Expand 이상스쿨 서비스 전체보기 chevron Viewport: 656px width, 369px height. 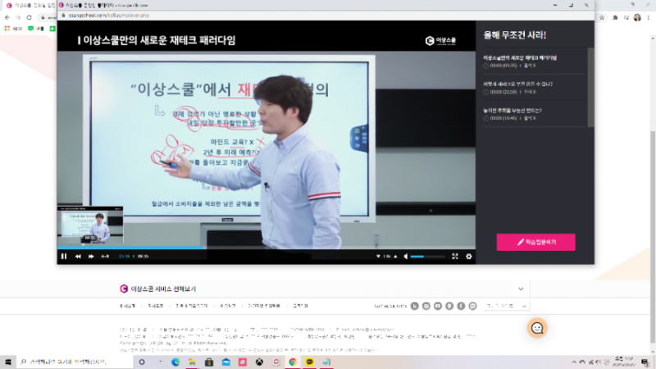click(x=521, y=289)
